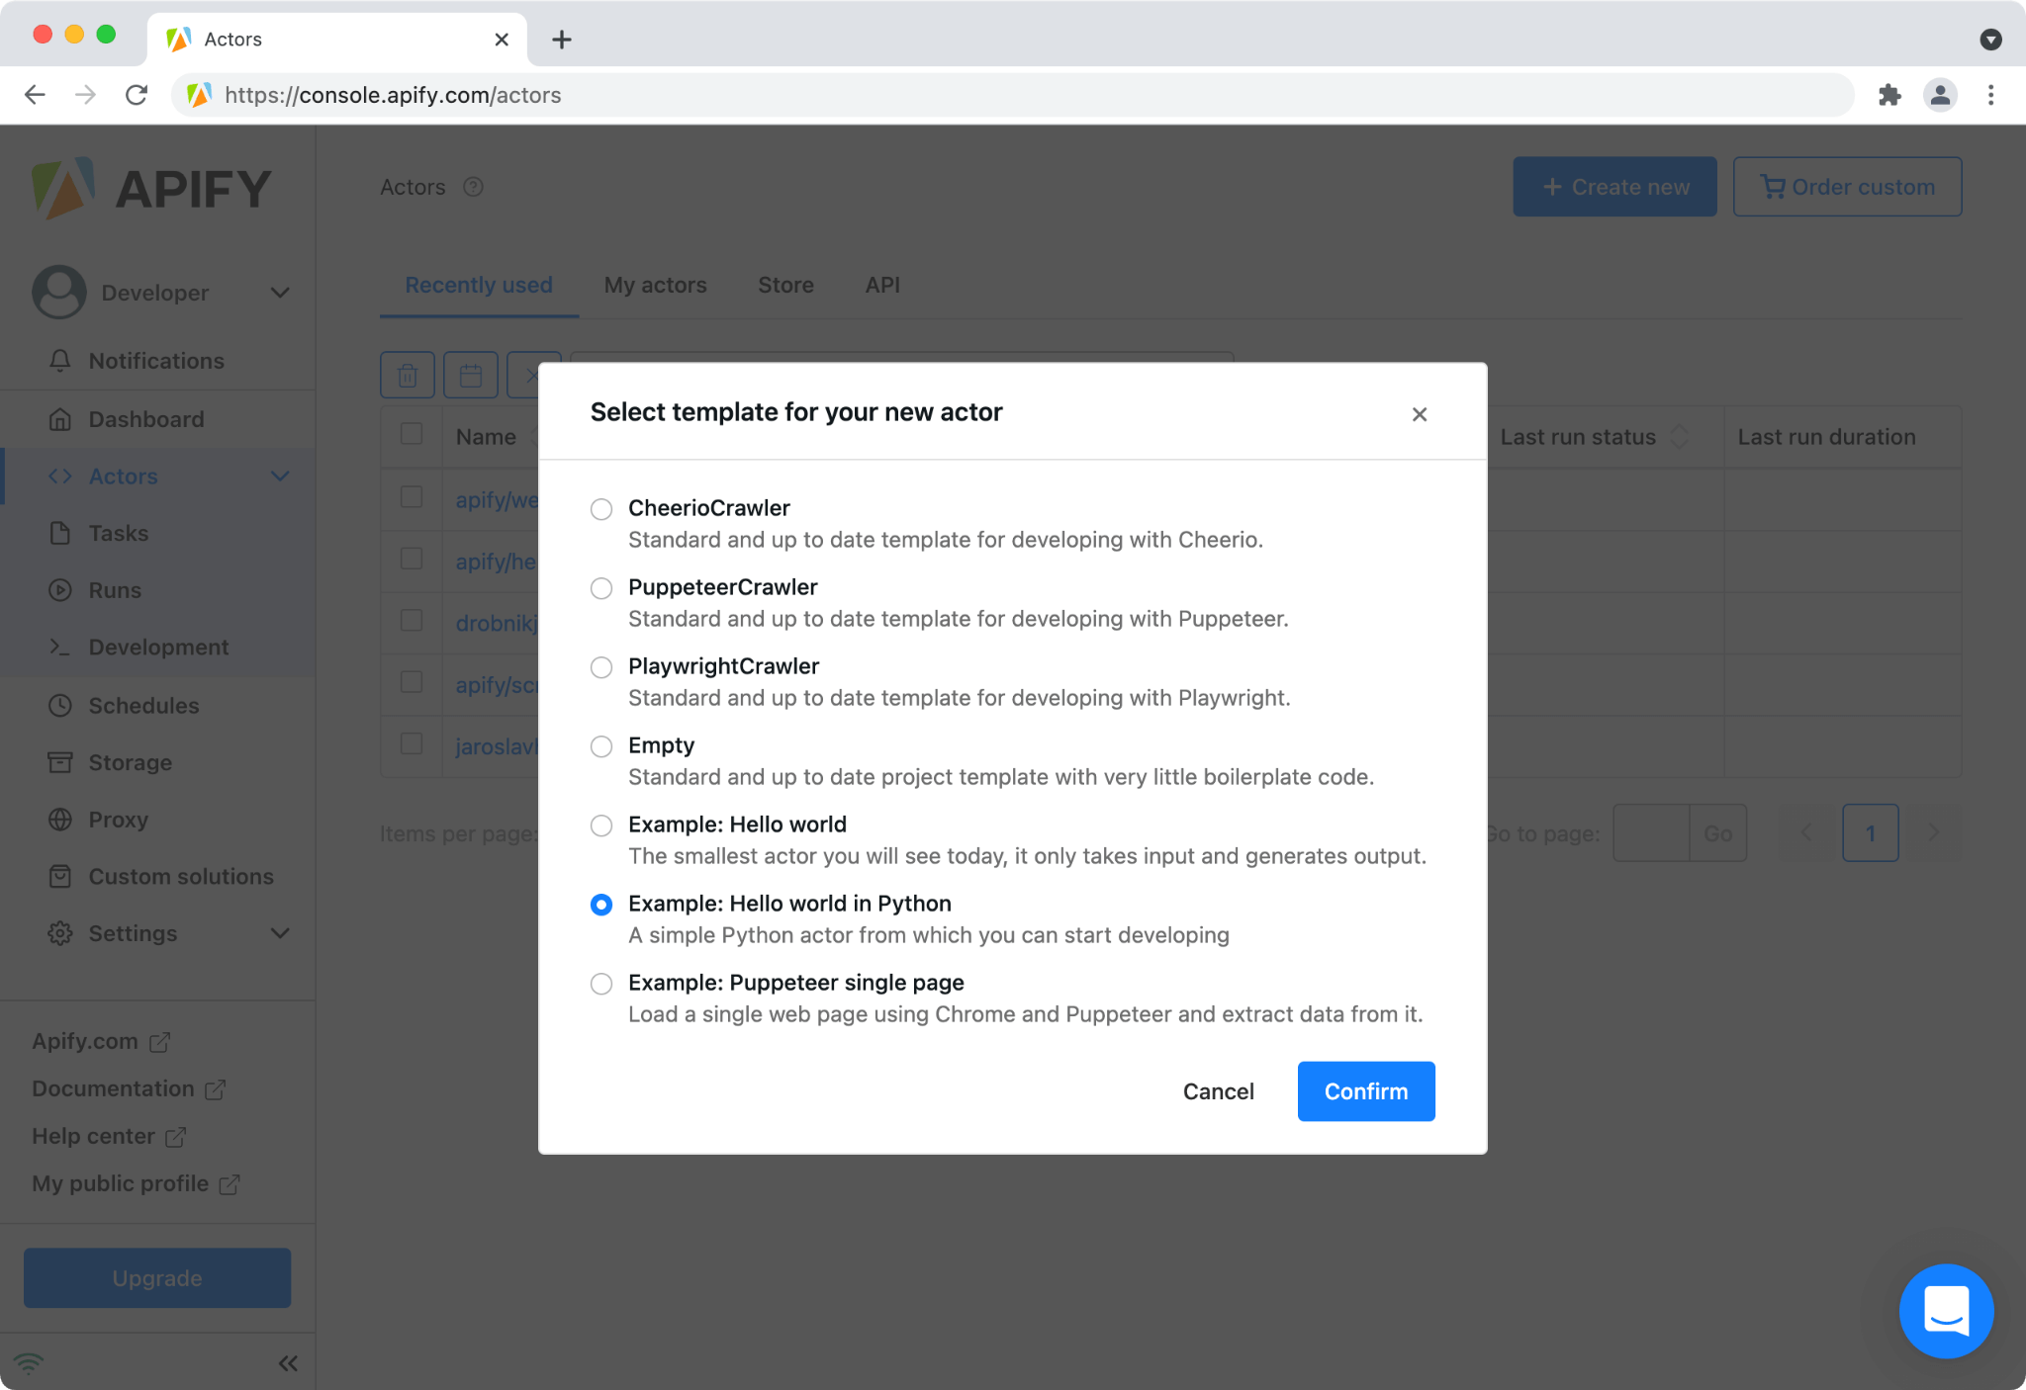
Task: Open Apify.com external link
Action: coord(101,1041)
